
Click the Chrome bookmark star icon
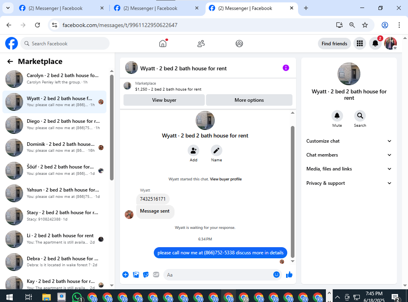365,25
